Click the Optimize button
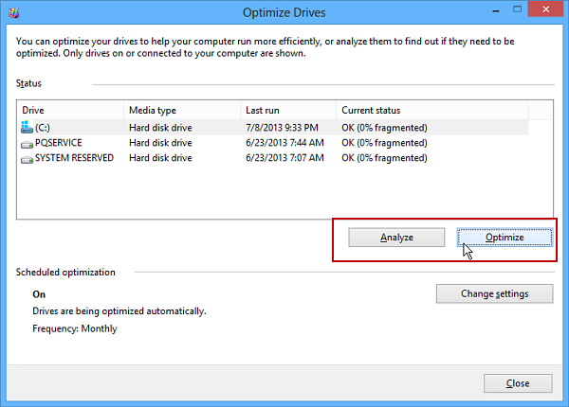This screenshot has height=407, width=569. click(505, 238)
